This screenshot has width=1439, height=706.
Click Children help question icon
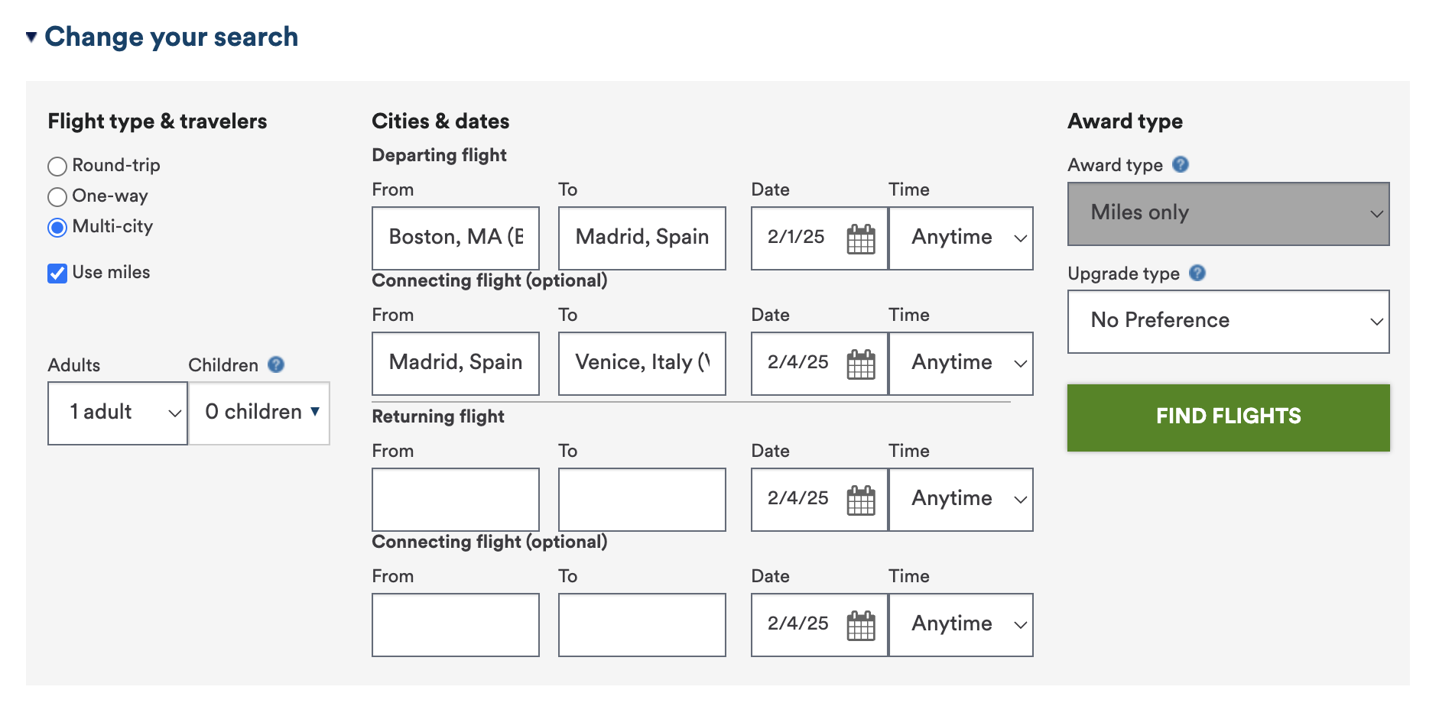pos(276,364)
